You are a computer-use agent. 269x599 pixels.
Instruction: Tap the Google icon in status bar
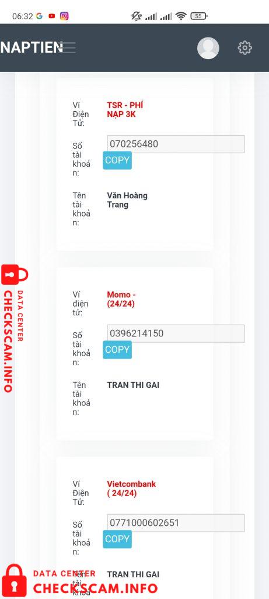[x=39, y=16]
